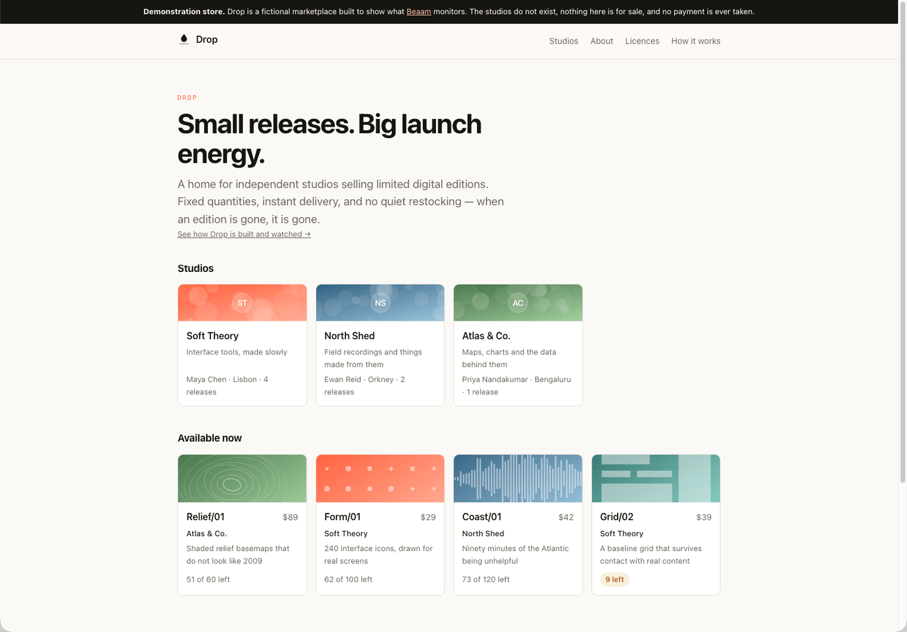The height and width of the screenshot is (632, 907).
Task: Click '62 of 100 left' on Form/01
Action: pyautogui.click(x=349, y=580)
